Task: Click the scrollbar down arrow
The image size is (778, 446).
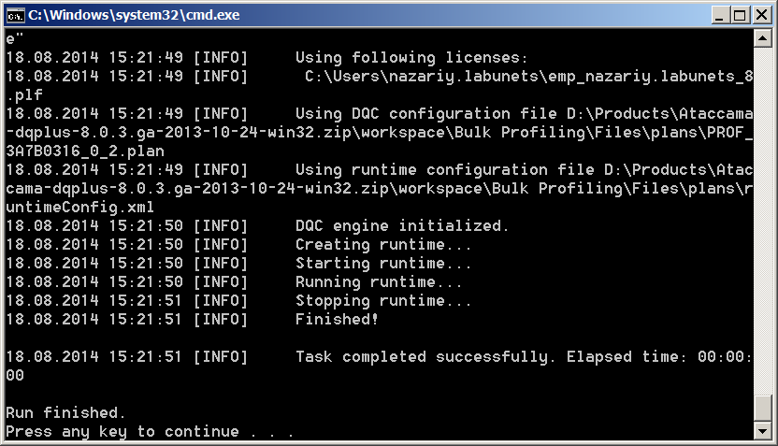Action: pos(763,431)
